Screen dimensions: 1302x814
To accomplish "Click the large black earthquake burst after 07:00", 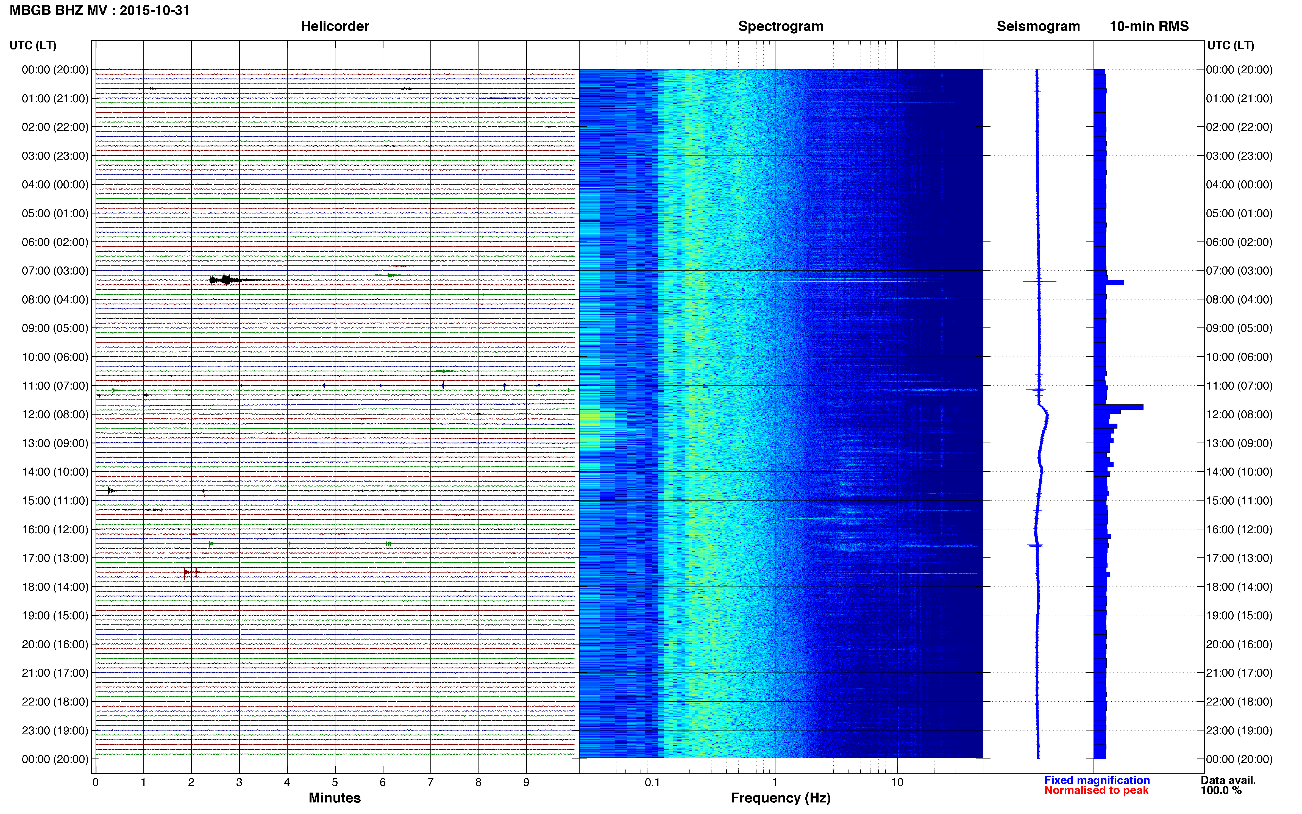I will (x=232, y=279).
